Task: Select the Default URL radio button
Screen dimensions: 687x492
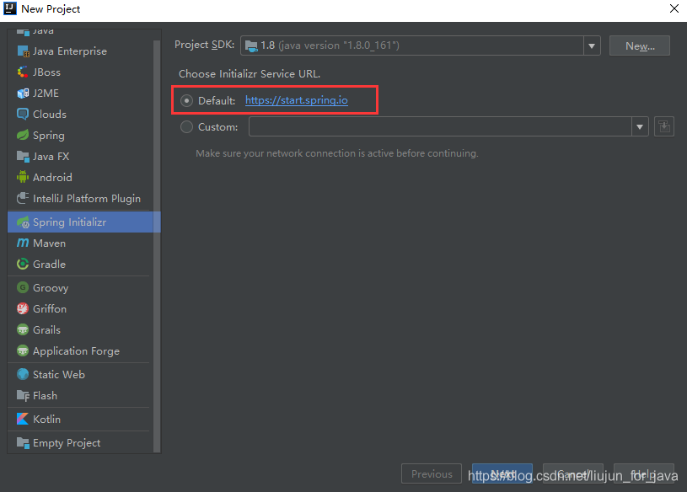Action: click(x=186, y=101)
